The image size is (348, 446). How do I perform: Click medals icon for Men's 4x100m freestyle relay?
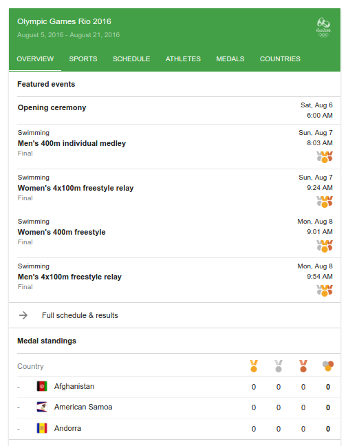(x=325, y=290)
